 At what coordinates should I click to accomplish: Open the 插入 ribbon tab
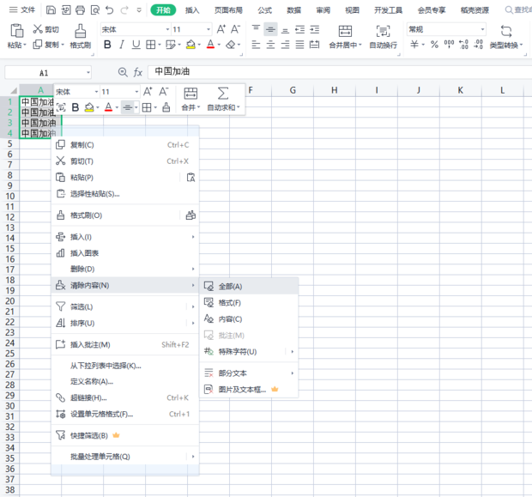point(192,10)
